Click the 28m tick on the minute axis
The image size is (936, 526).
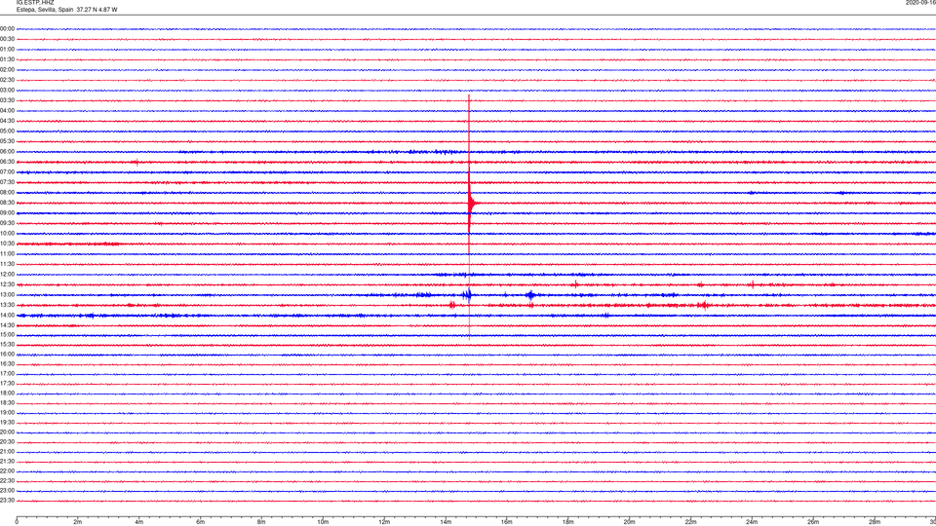click(x=875, y=522)
